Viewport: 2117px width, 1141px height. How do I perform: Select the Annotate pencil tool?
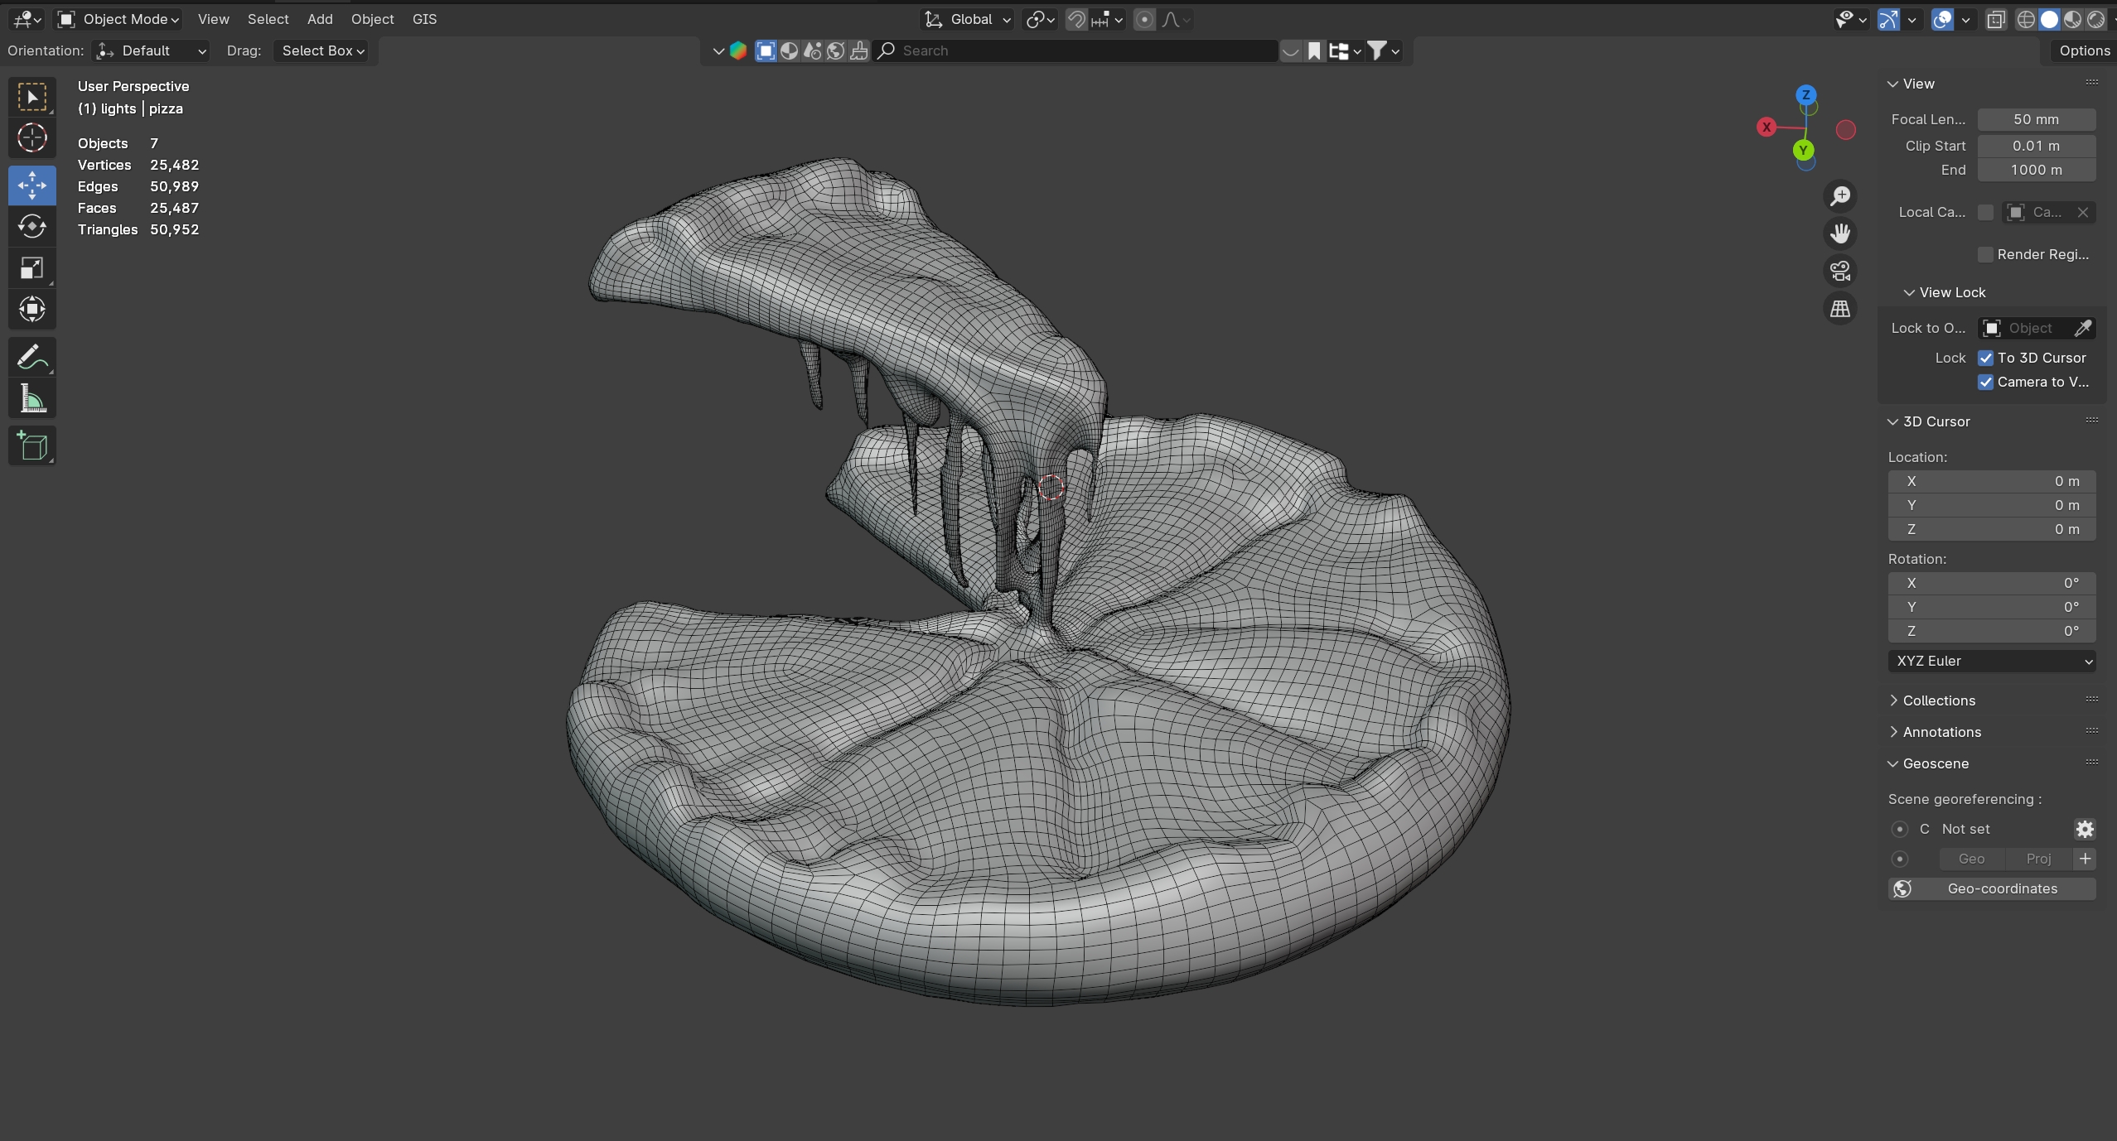click(31, 358)
